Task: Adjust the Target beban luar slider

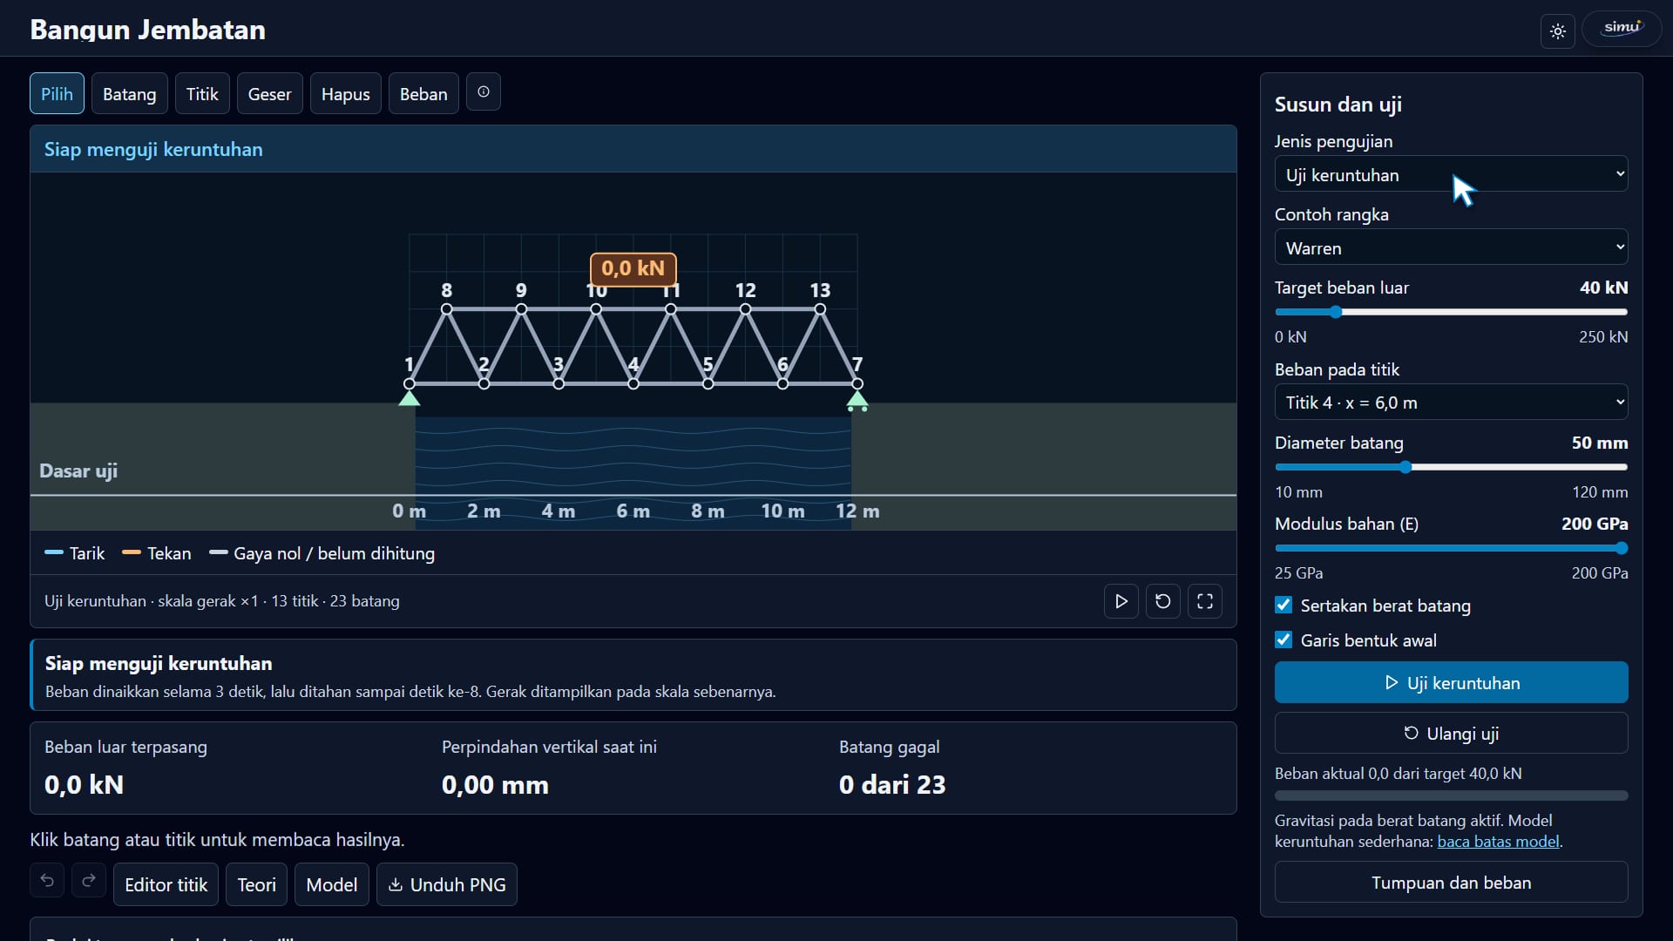Action: (x=1452, y=312)
